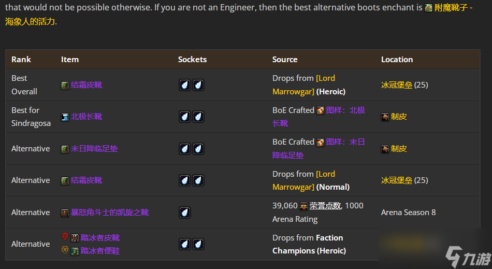Screen dimensions: 492x269
Task: Click the leatherworking icon in the 北极长靴 row
Action: [385, 117]
